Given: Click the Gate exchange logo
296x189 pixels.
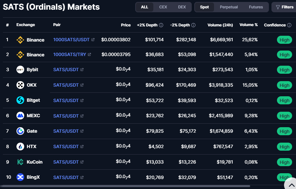Looking at the screenshot, I should click(20, 131).
